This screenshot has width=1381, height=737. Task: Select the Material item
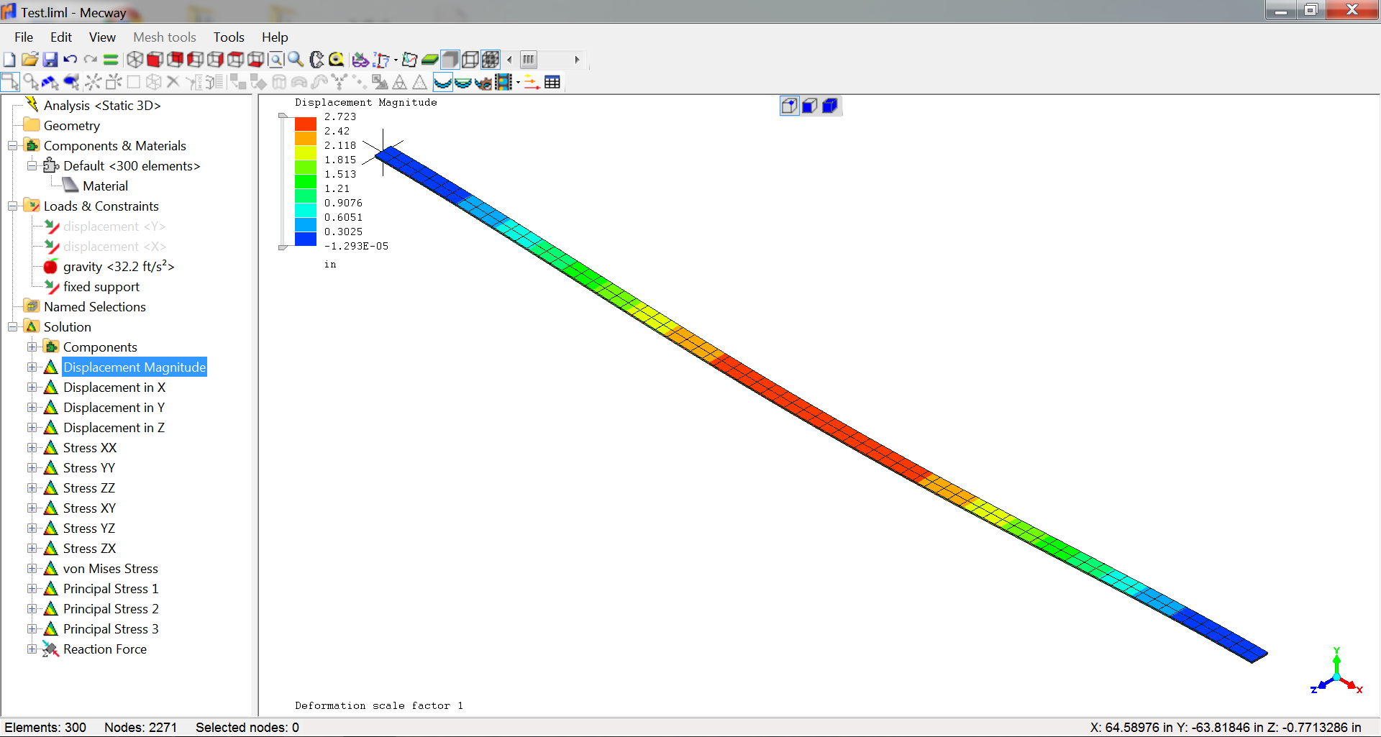[x=105, y=186]
